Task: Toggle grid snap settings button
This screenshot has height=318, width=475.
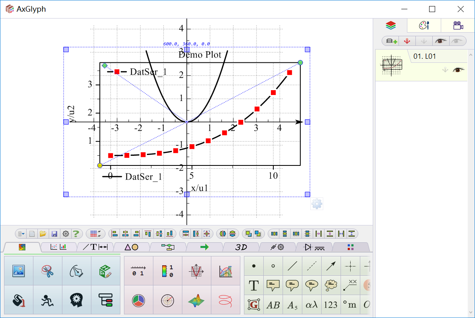Action: (x=95, y=233)
